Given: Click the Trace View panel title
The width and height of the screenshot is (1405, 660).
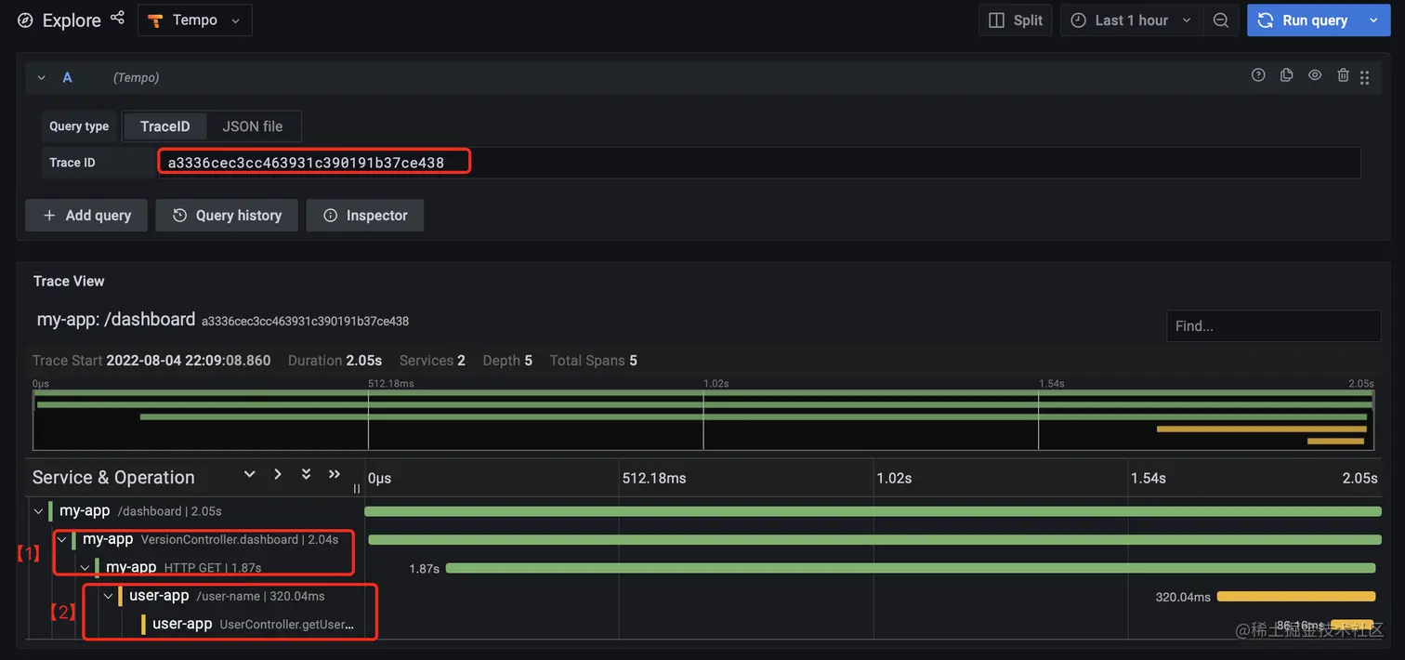Looking at the screenshot, I should point(69,281).
